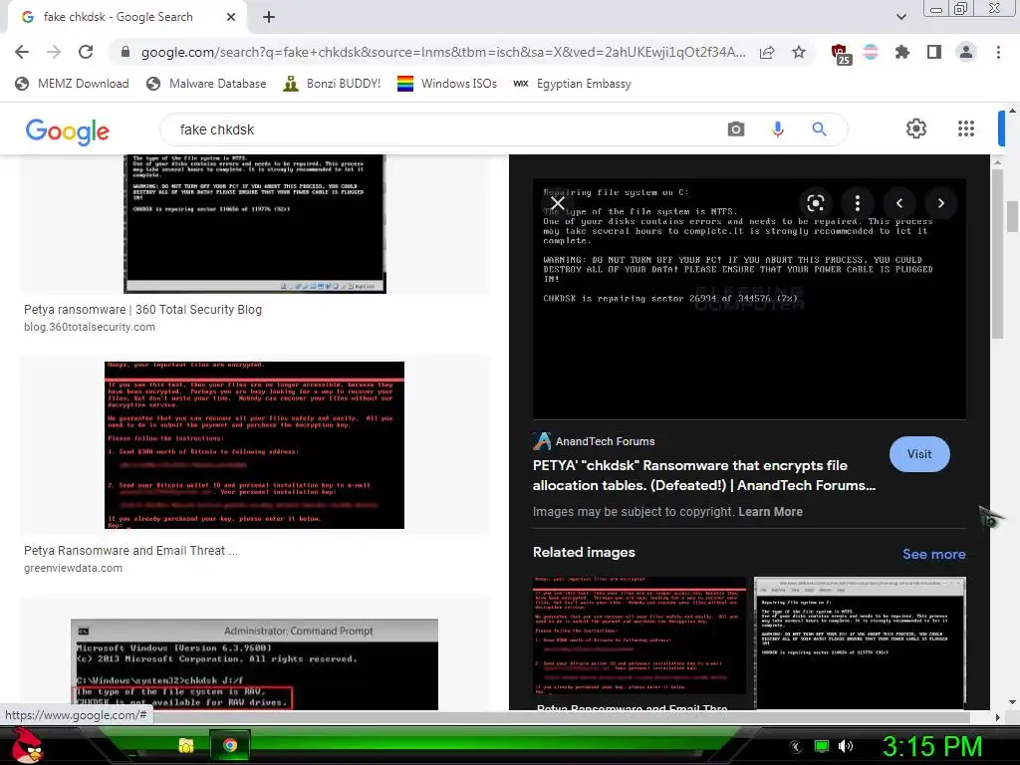Bookmark this page with the star icon

[799, 52]
